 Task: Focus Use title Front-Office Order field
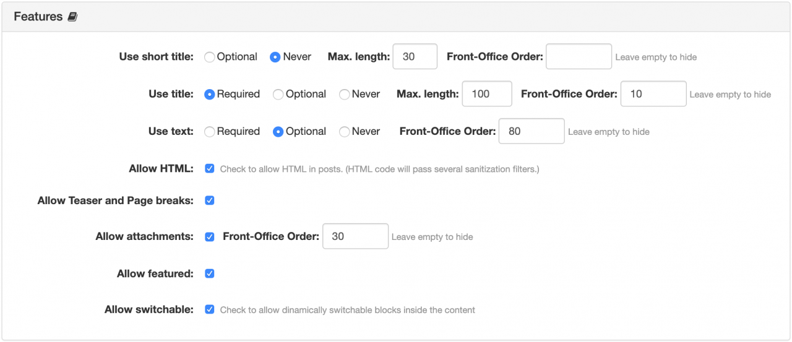tap(653, 94)
